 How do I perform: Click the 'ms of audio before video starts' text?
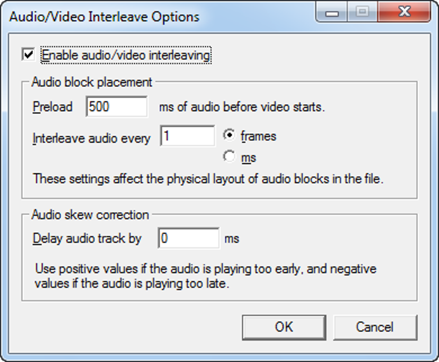click(241, 107)
